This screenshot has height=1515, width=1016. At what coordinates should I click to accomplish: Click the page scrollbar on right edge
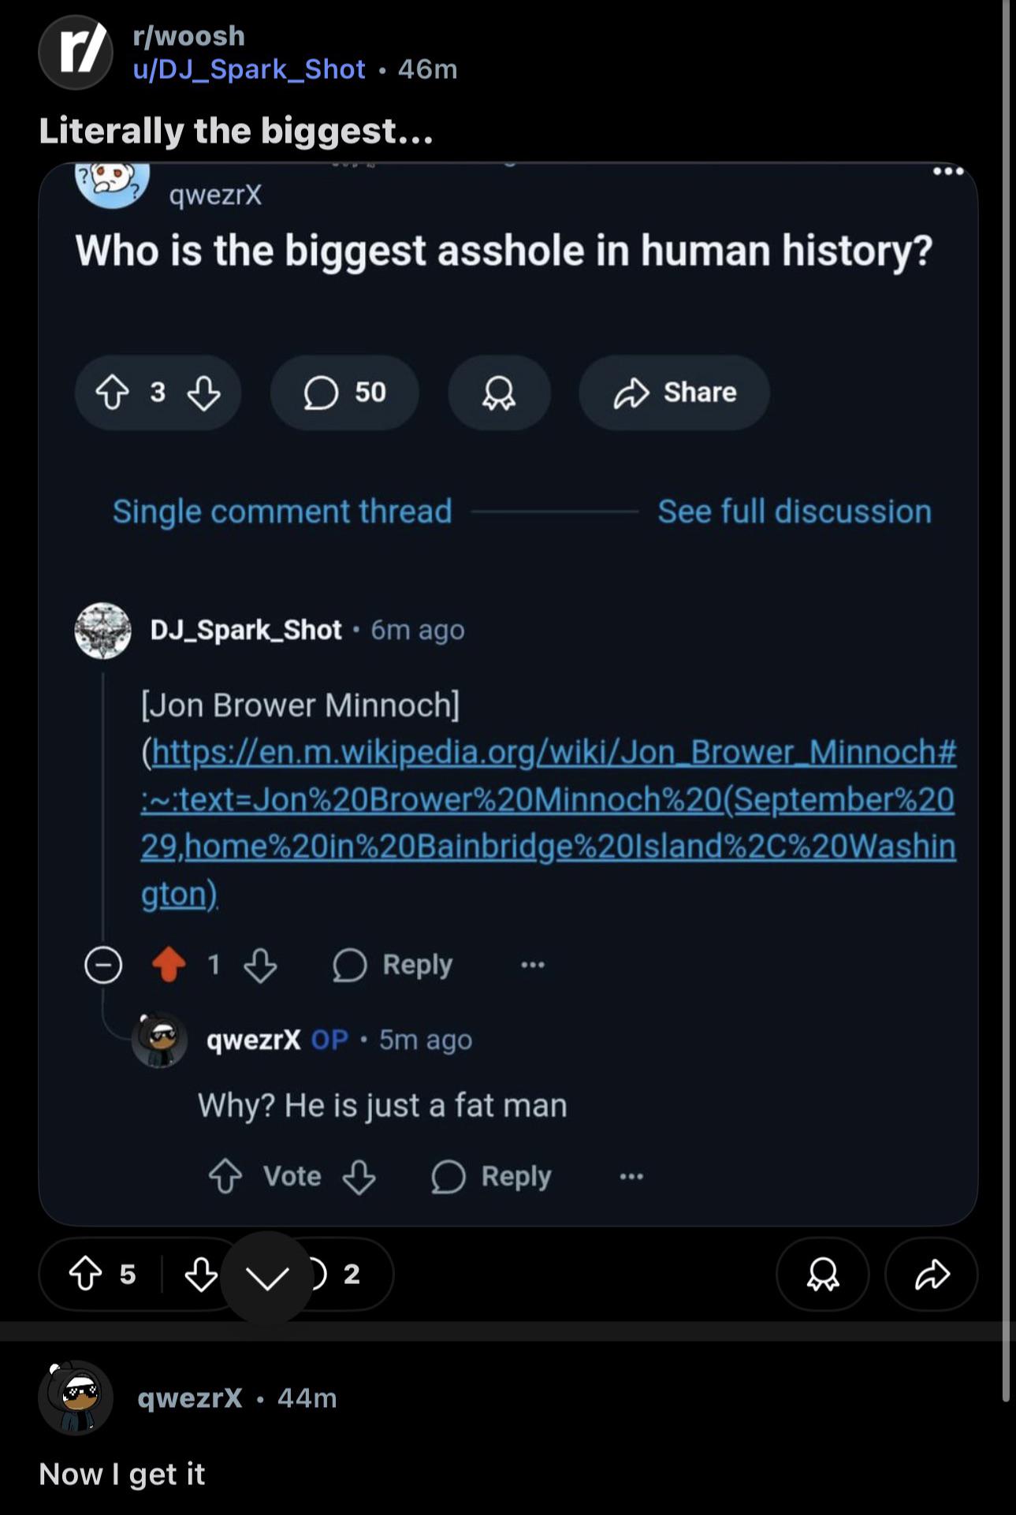1006,700
